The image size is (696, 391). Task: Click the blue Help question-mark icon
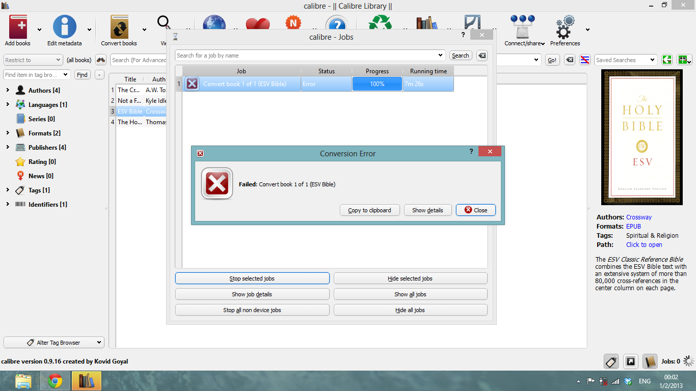(336, 23)
